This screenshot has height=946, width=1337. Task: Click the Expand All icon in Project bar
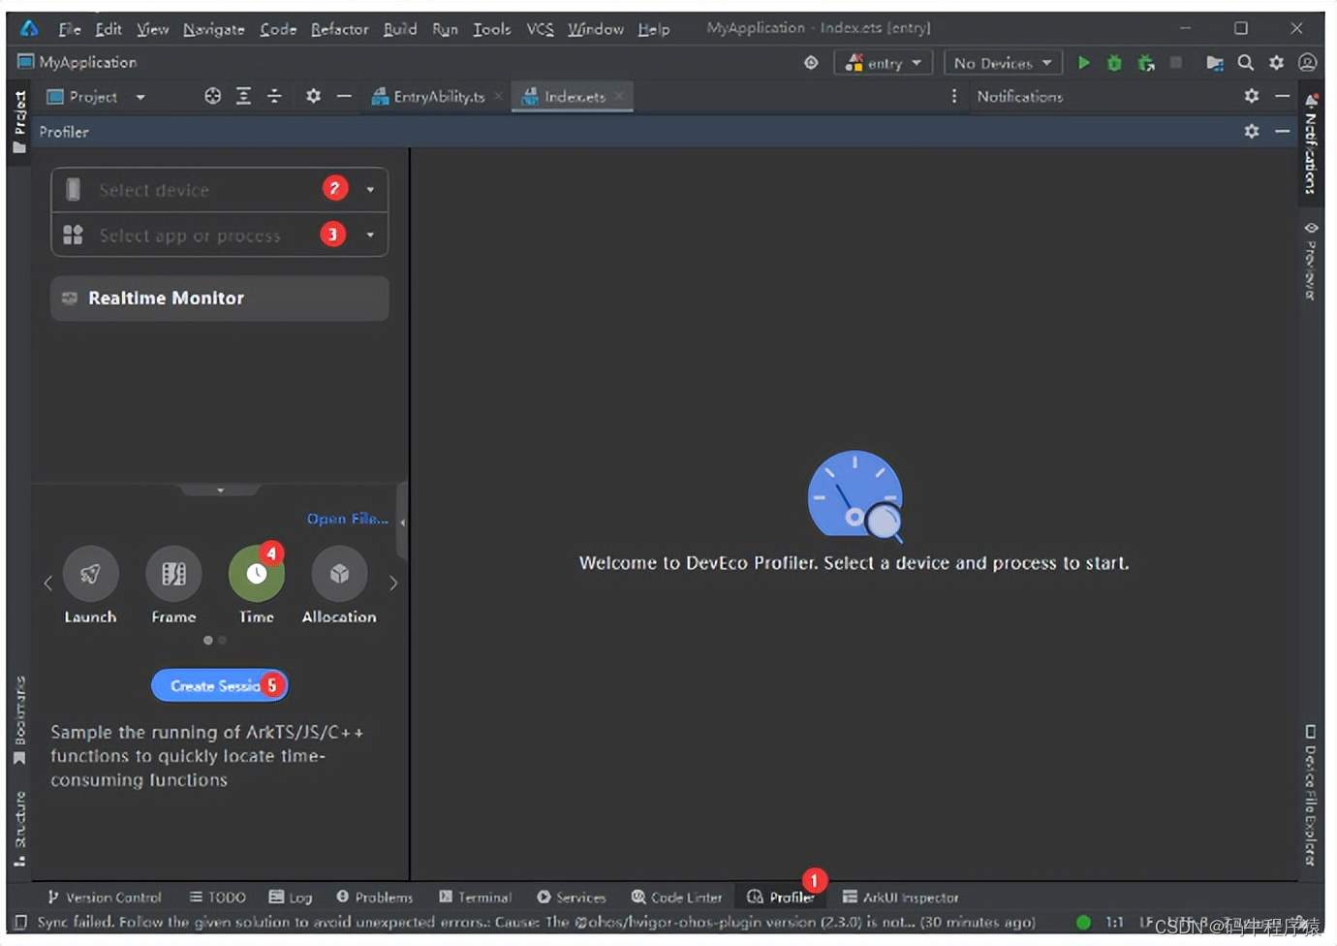pyautogui.click(x=244, y=96)
